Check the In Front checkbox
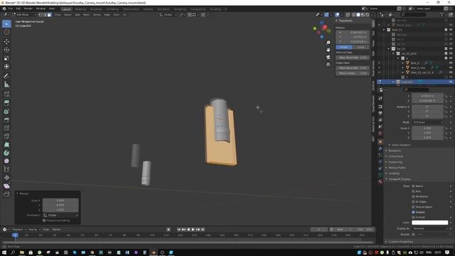The image size is (455, 256). pos(413,218)
